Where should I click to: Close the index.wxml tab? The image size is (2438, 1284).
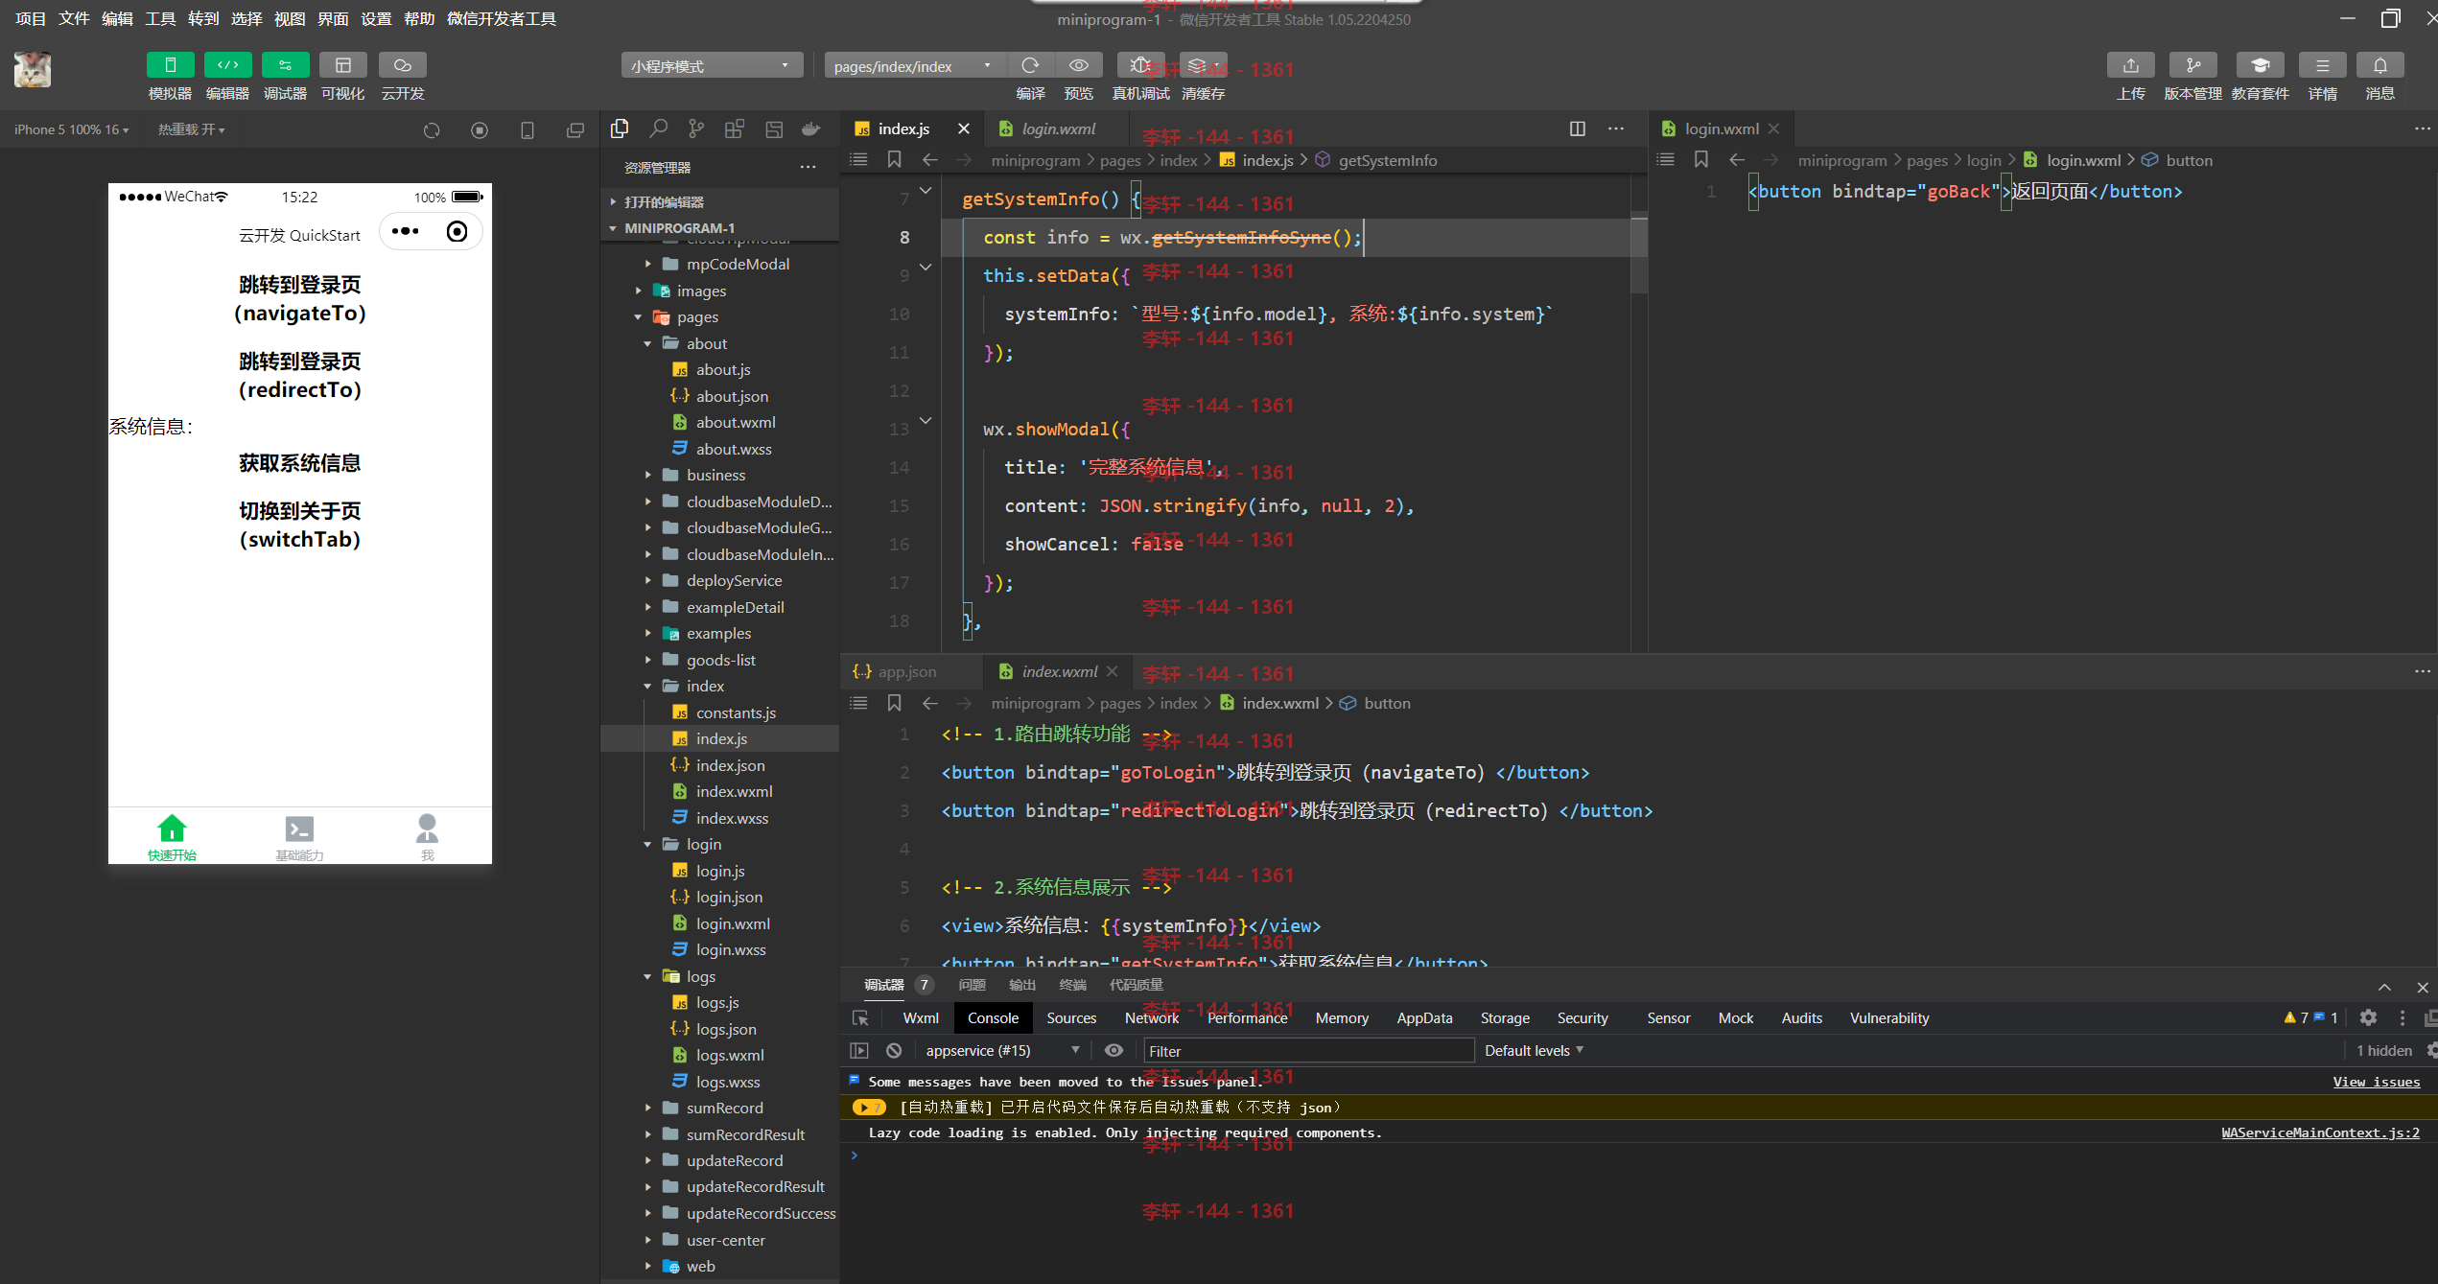[1113, 672]
